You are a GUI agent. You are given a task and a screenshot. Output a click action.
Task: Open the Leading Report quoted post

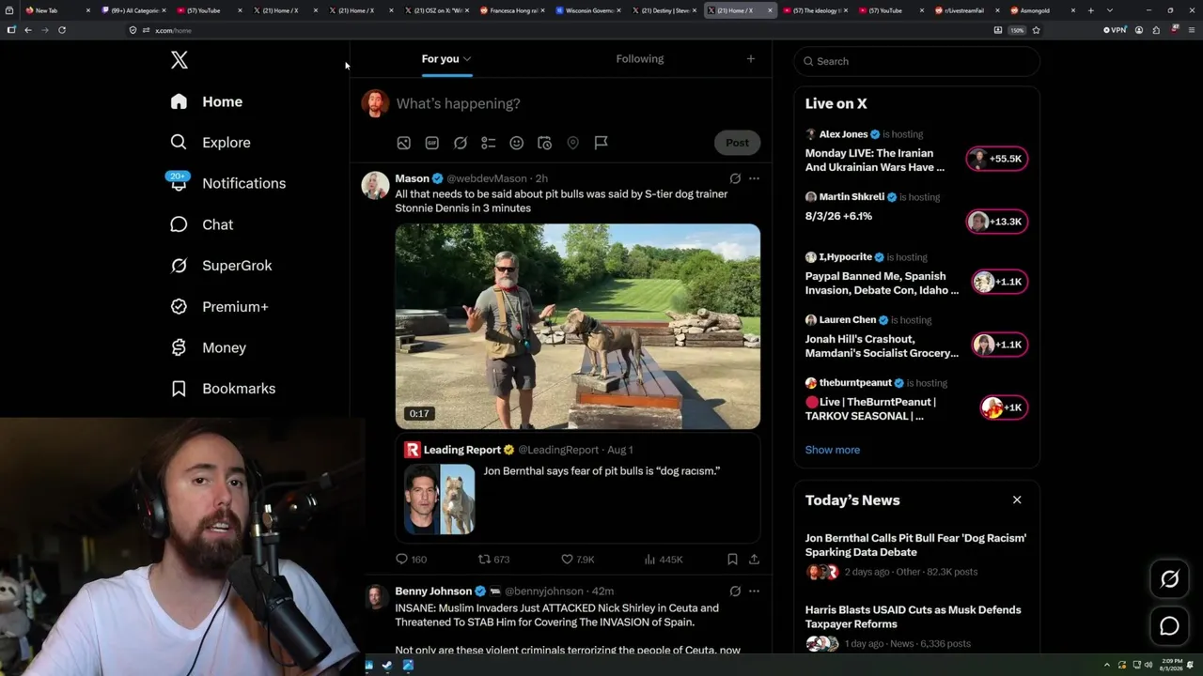578,489
